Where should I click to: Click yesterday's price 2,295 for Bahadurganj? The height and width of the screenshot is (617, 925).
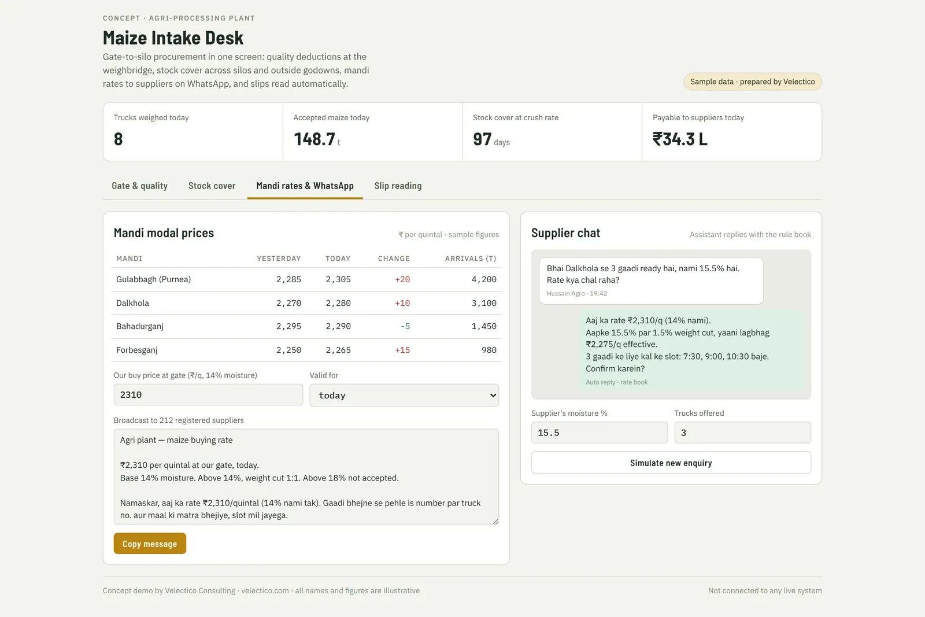[288, 326]
